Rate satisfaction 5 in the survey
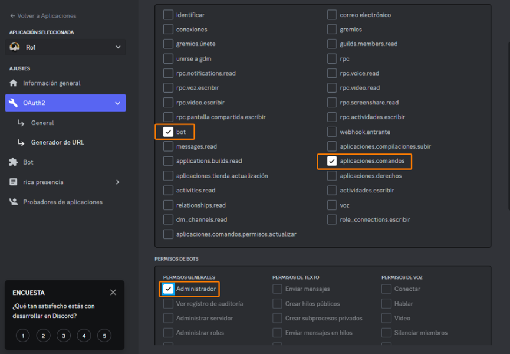The image size is (510, 354). tap(104, 336)
